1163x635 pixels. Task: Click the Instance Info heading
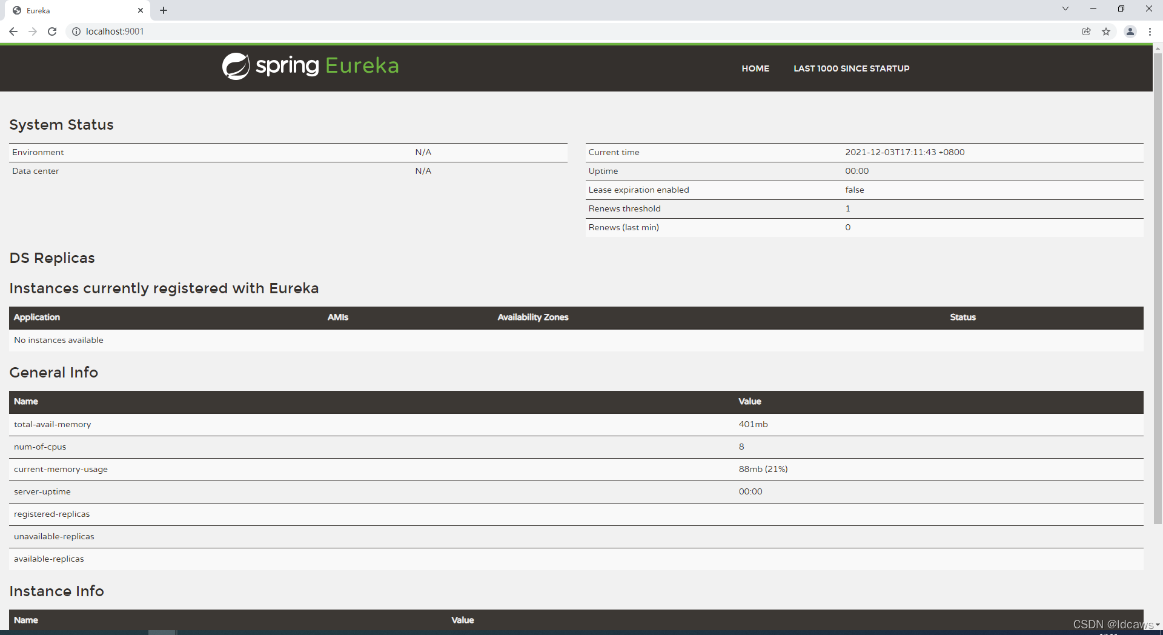pyautogui.click(x=56, y=591)
